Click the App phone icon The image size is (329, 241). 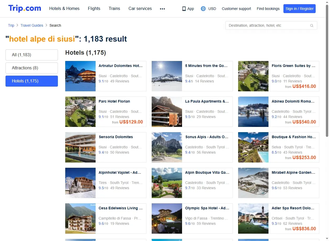[184, 9]
